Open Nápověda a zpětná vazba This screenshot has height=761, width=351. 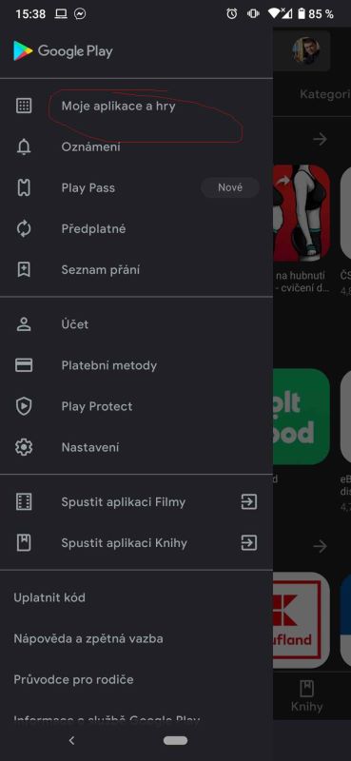click(x=88, y=638)
